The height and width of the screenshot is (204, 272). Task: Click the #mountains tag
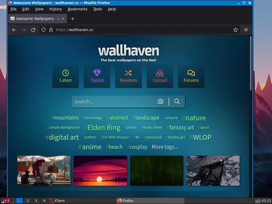[65, 118]
